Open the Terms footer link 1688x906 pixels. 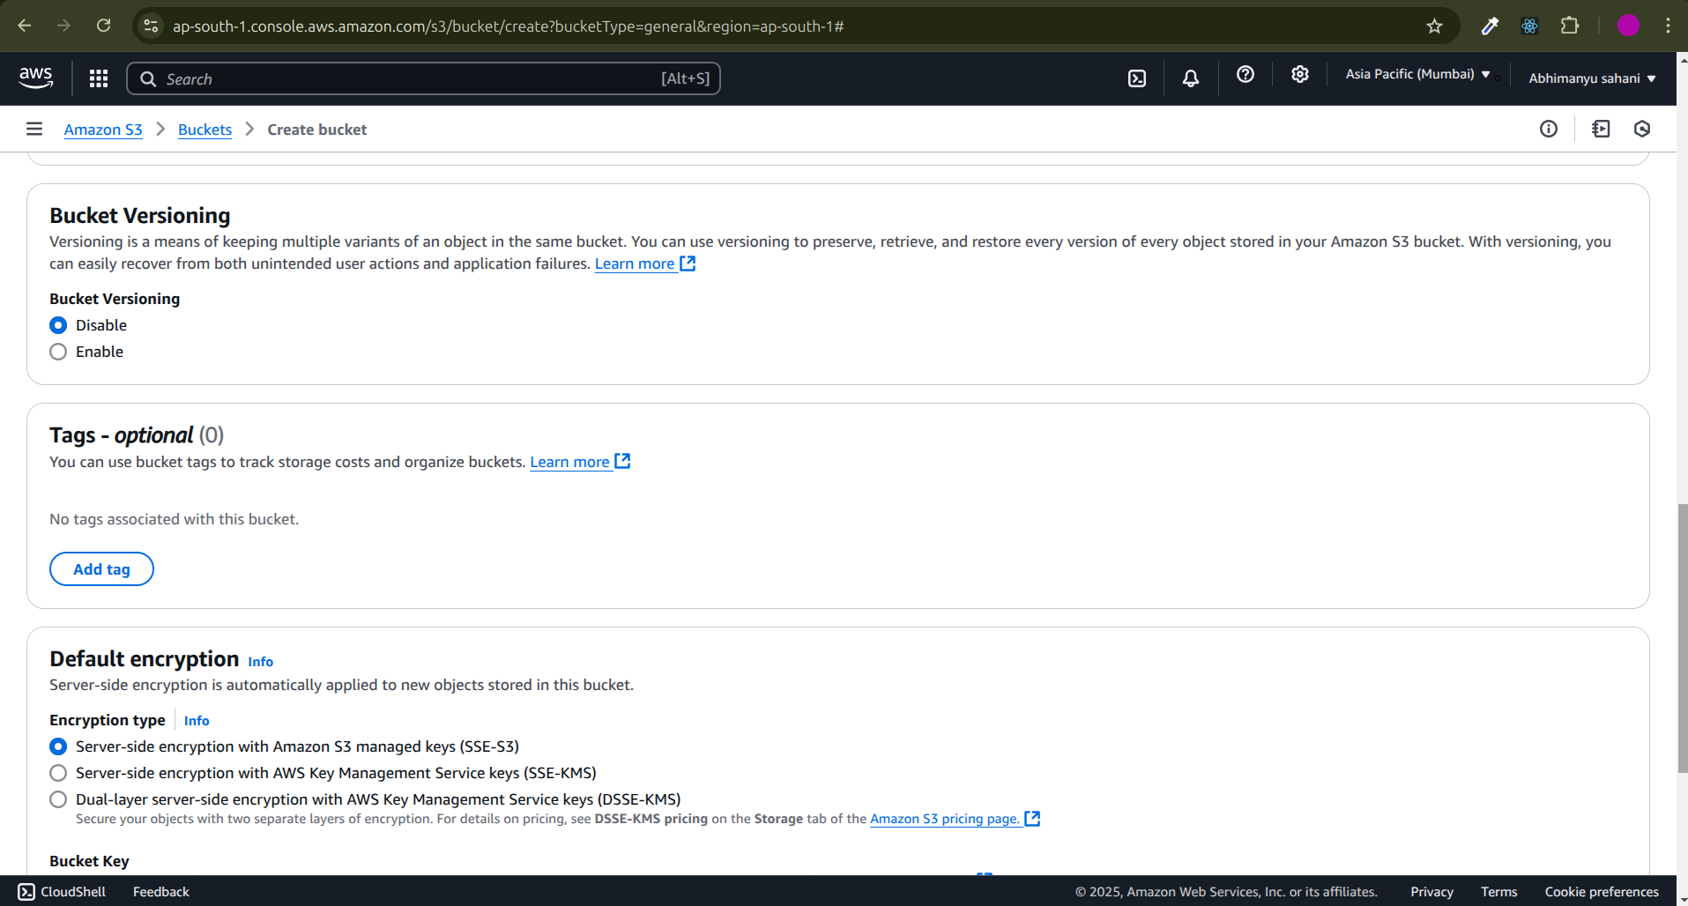[1498, 892]
